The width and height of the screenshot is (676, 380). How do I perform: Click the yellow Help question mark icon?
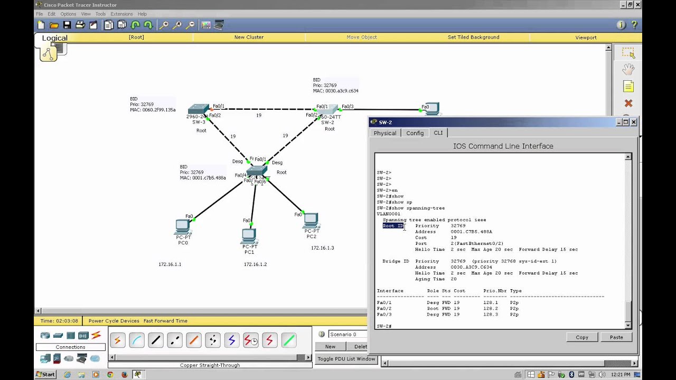point(634,25)
